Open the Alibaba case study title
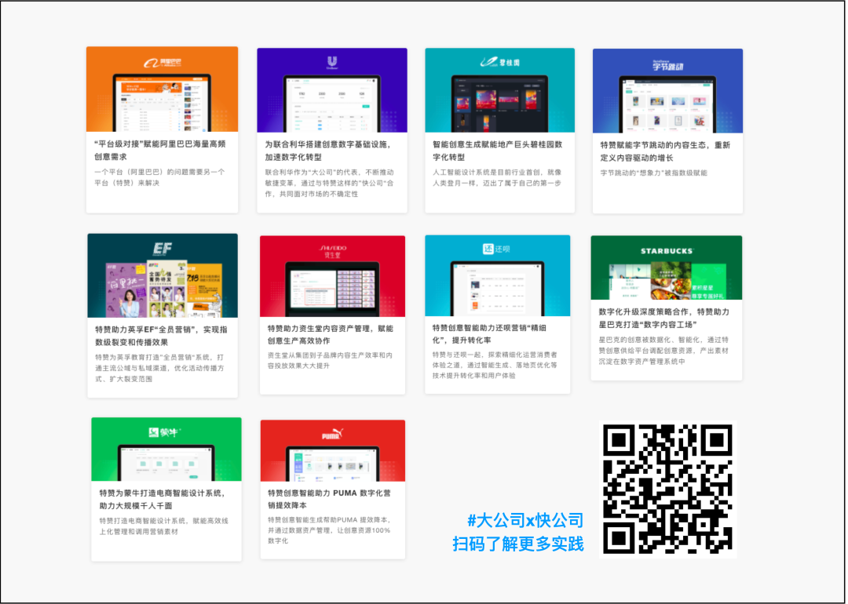The height and width of the screenshot is (604, 848). pyautogui.click(x=159, y=151)
